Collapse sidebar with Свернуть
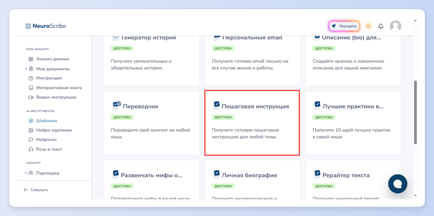Image resolution: width=434 pixels, height=216 pixels. pos(36,190)
